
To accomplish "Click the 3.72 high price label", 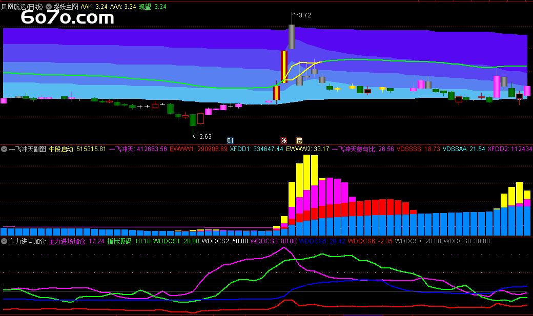I will pyautogui.click(x=305, y=15).
